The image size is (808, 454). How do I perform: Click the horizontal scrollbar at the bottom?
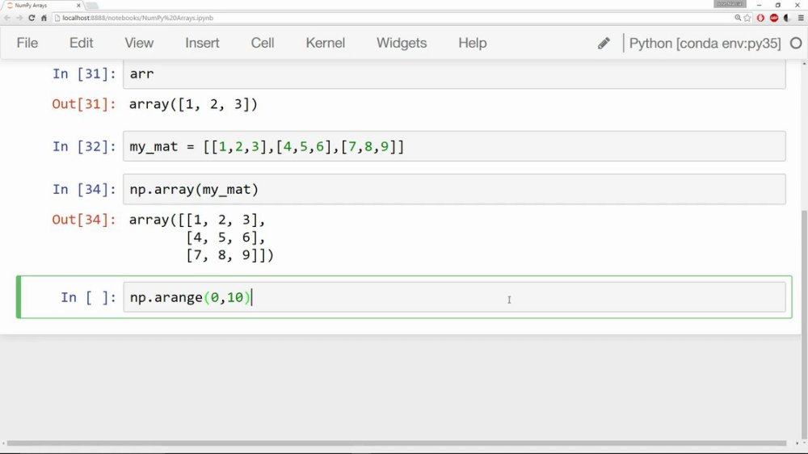[x=396, y=443]
